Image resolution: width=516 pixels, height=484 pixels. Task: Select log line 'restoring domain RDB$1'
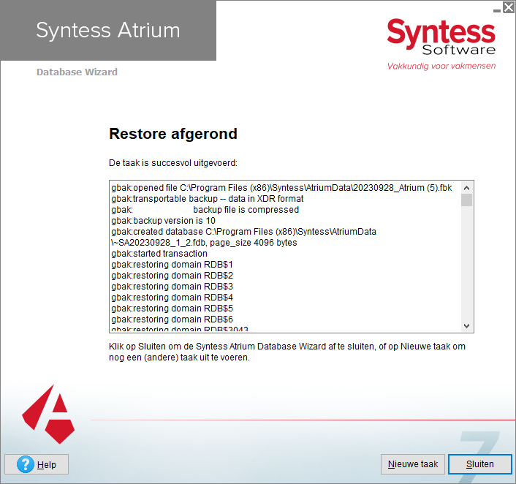click(x=172, y=265)
